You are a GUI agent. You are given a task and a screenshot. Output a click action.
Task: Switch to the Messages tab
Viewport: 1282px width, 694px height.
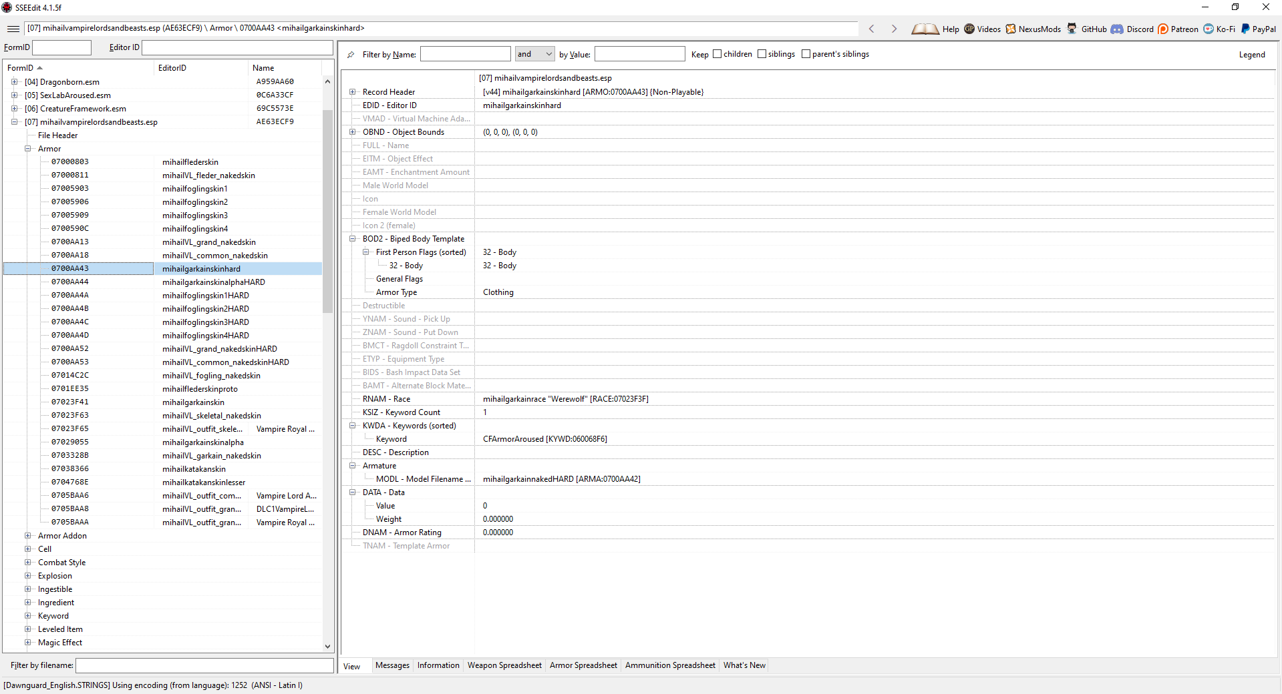coord(392,665)
